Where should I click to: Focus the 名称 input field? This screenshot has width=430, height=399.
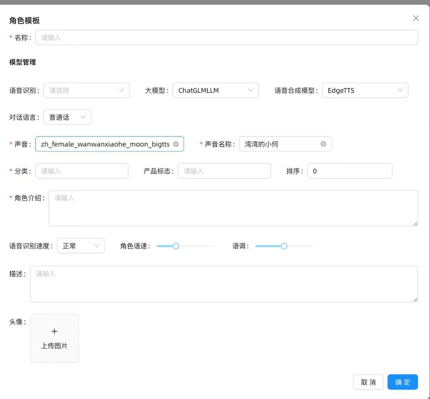pyautogui.click(x=226, y=37)
